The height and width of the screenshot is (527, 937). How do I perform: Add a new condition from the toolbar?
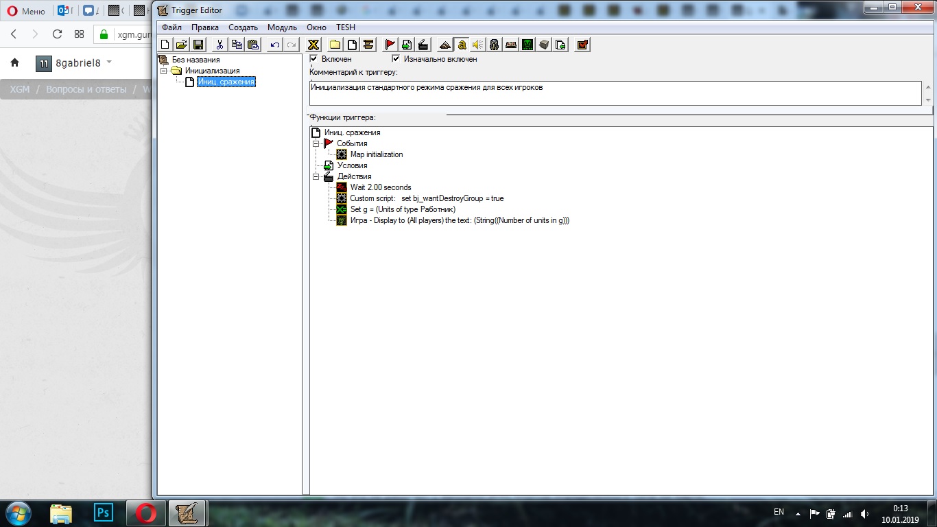407,45
